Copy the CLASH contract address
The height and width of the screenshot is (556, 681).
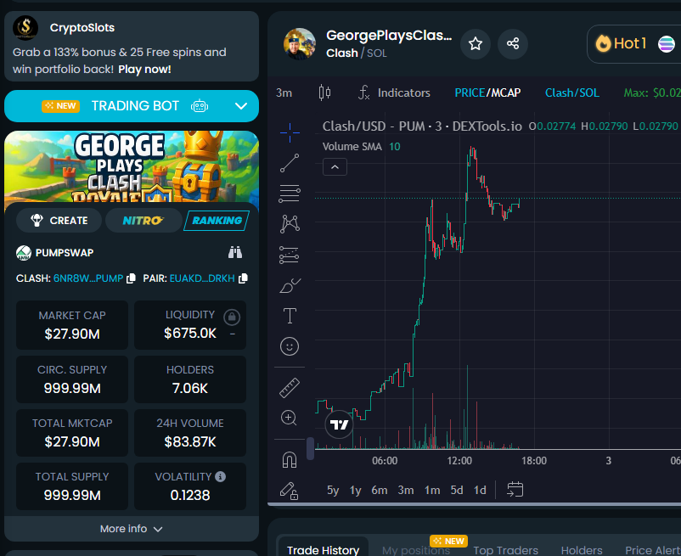pyautogui.click(x=131, y=278)
